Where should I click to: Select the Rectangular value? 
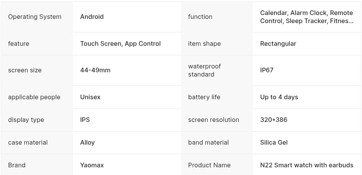(278, 44)
